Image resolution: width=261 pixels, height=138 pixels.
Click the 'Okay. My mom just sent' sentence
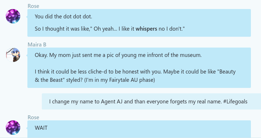click(118, 55)
